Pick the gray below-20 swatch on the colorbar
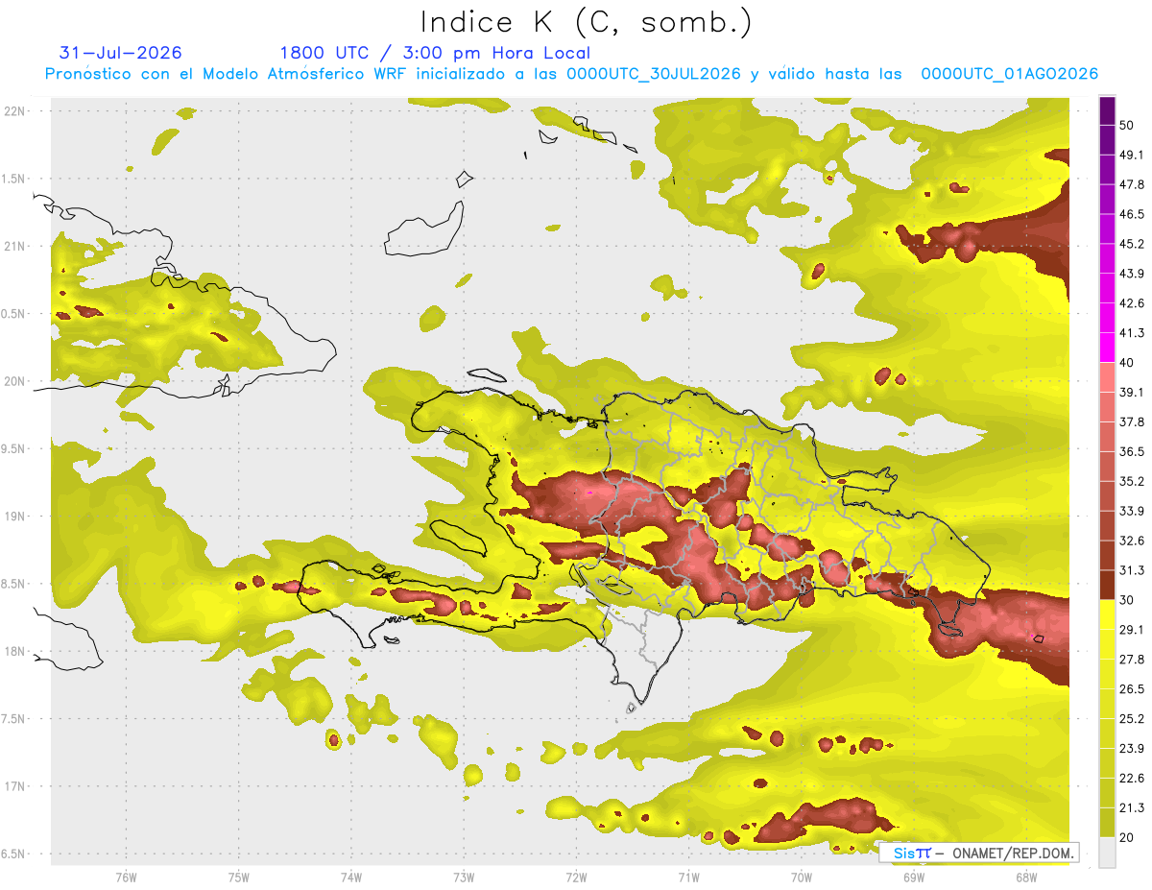 [1107, 853]
